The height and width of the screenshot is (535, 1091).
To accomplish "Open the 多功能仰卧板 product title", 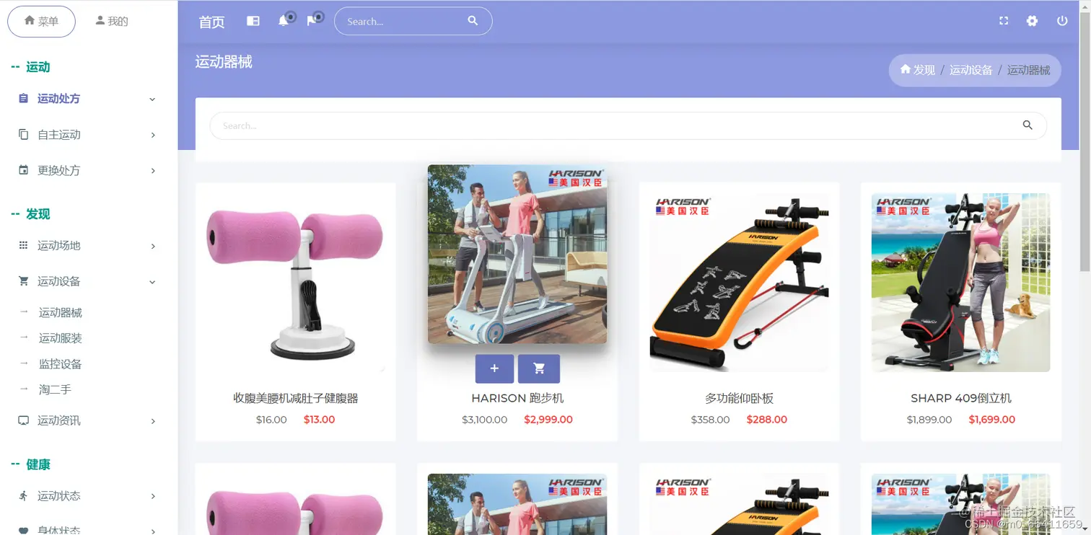I will pos(739,398).
